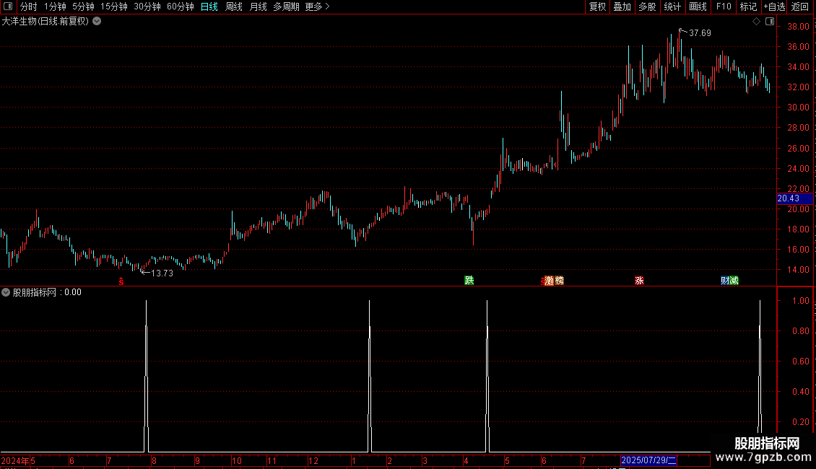Switch to 5分钟 chart period
The height and width of the screenshot is (469, 816).
(83, 6)
